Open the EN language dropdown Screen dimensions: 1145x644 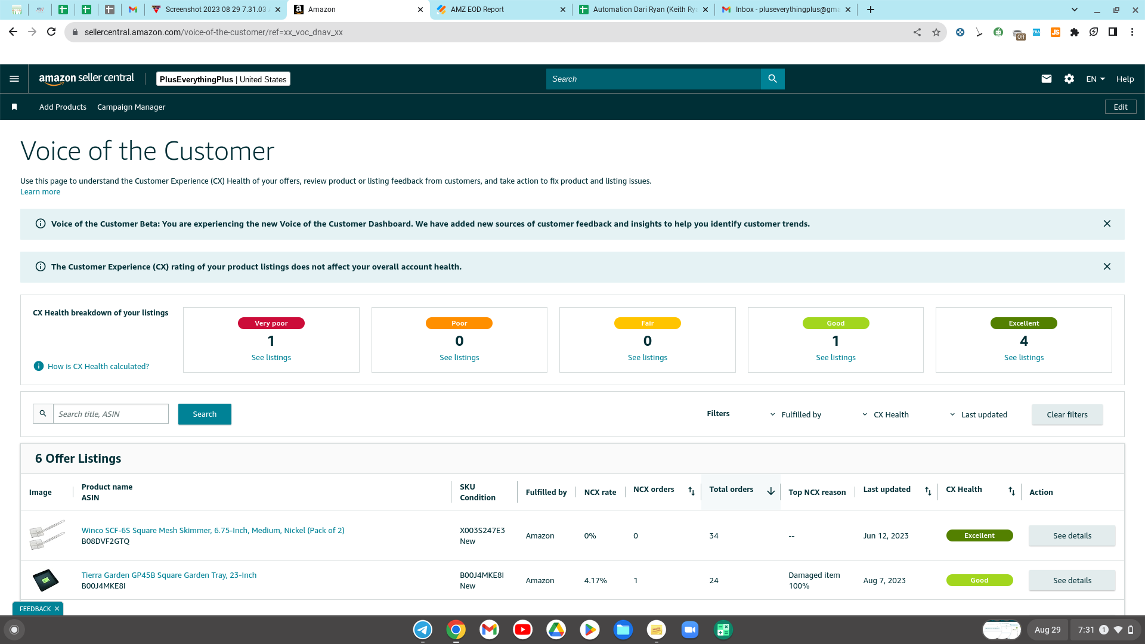point(1096,79)
